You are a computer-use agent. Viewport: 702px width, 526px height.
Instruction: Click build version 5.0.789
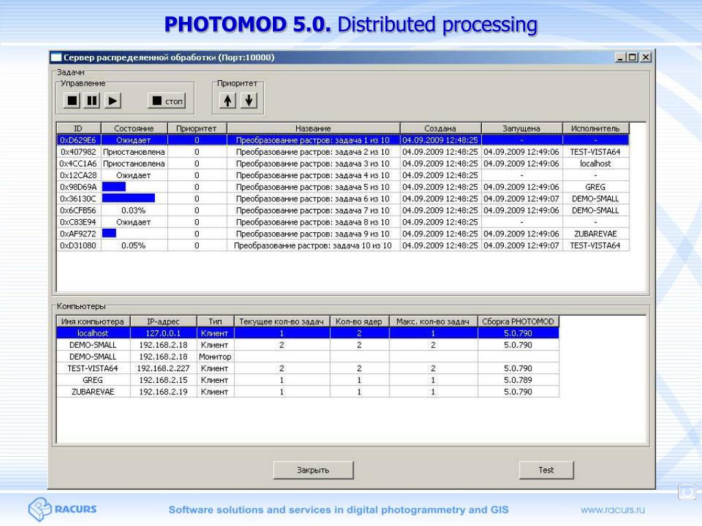[518, 379]
